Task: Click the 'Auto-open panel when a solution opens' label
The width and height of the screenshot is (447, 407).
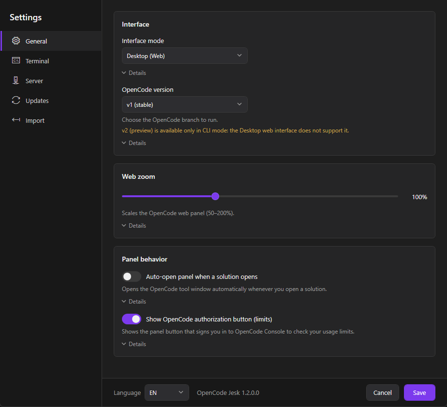Action: click(x=202, y=277)
